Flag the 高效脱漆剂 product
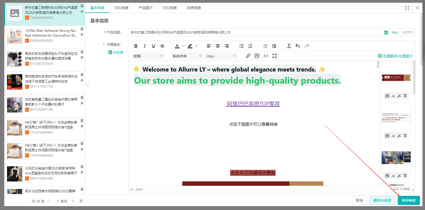Image resolution: width=425 pixels, height=210 pixels. (x=82, y=81)
